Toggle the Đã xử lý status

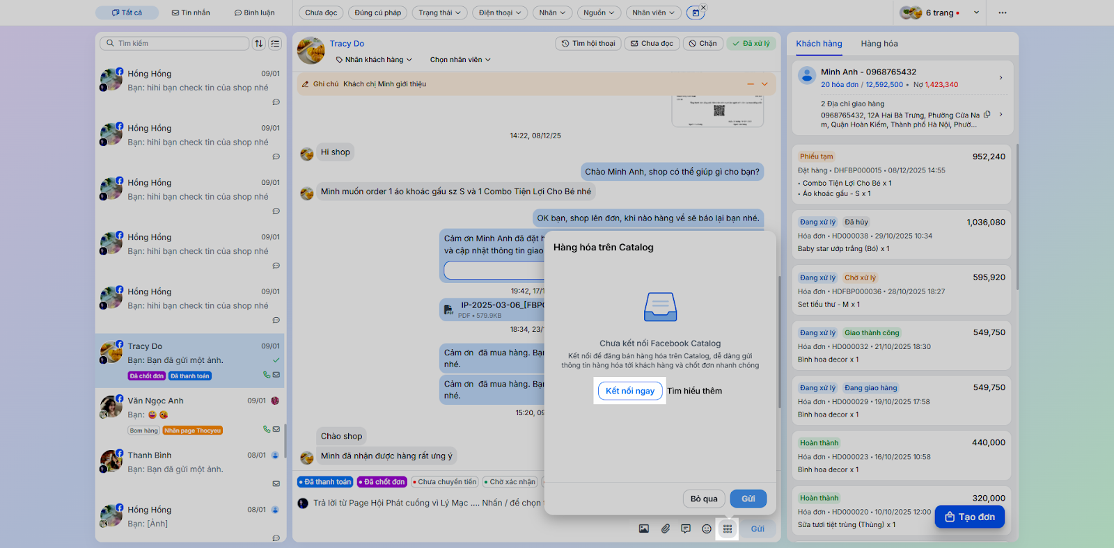click(751, 43)
